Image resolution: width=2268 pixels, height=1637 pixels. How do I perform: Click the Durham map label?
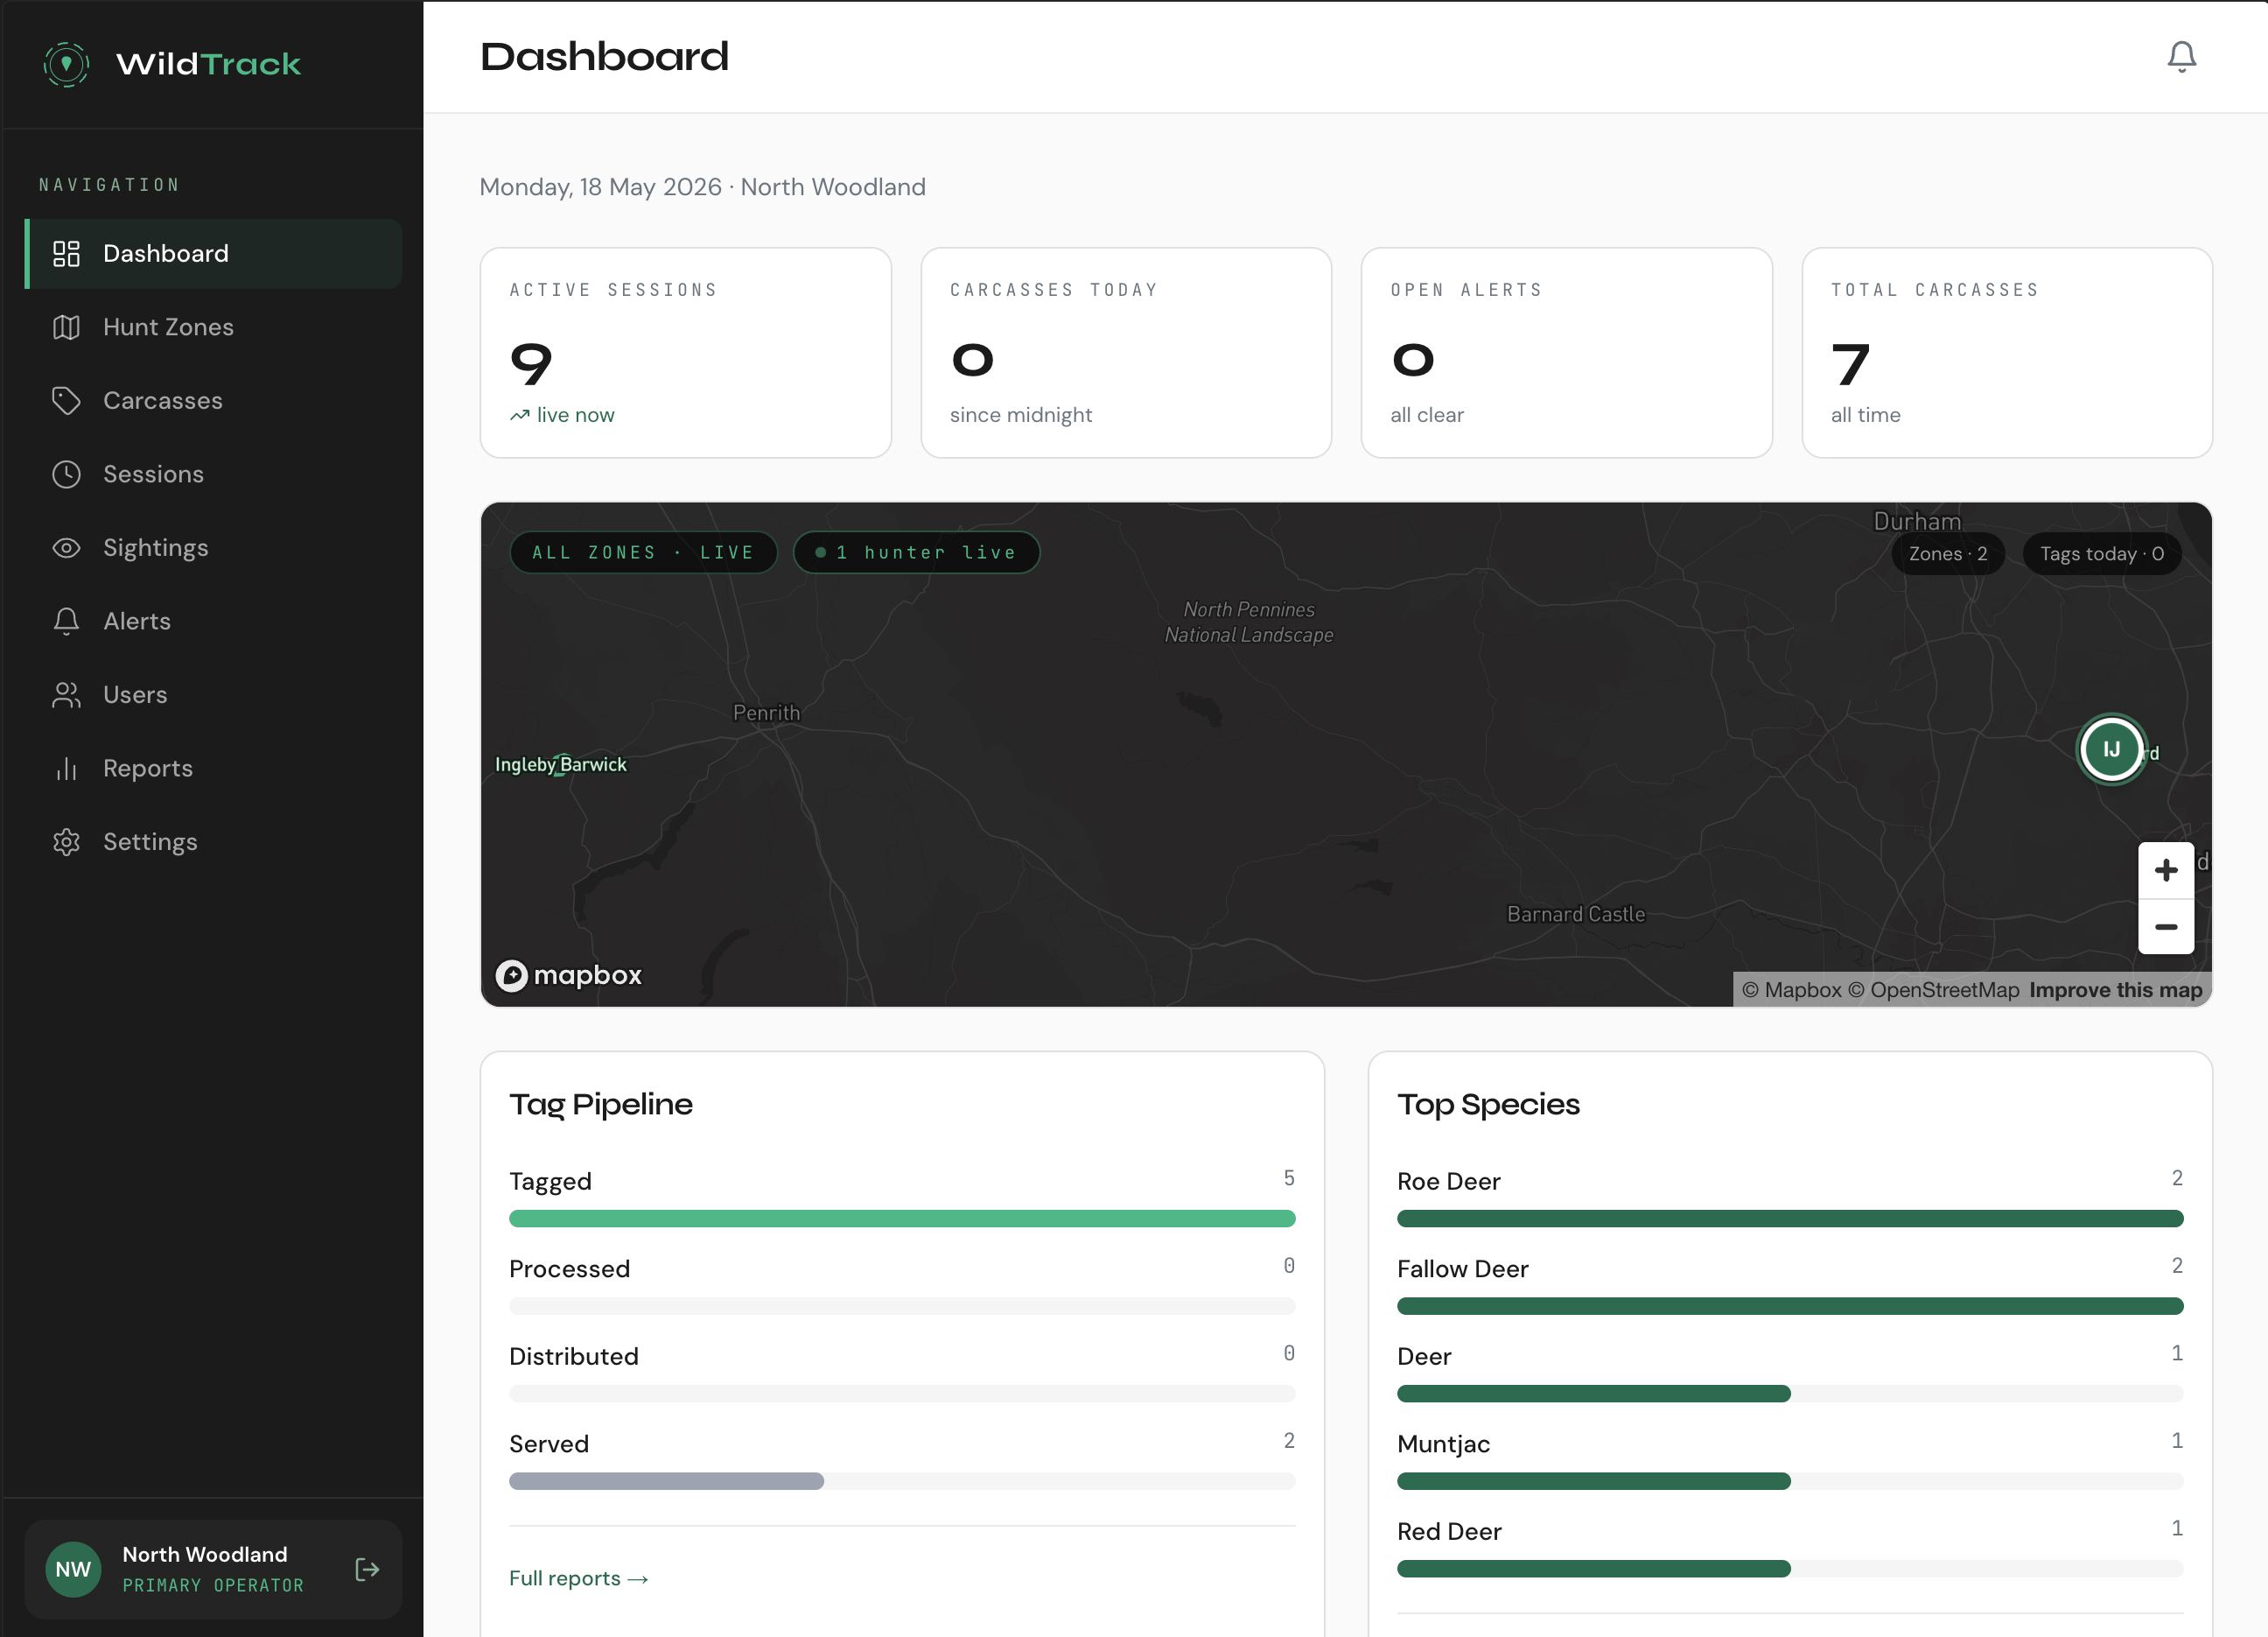coord(1916,522)
